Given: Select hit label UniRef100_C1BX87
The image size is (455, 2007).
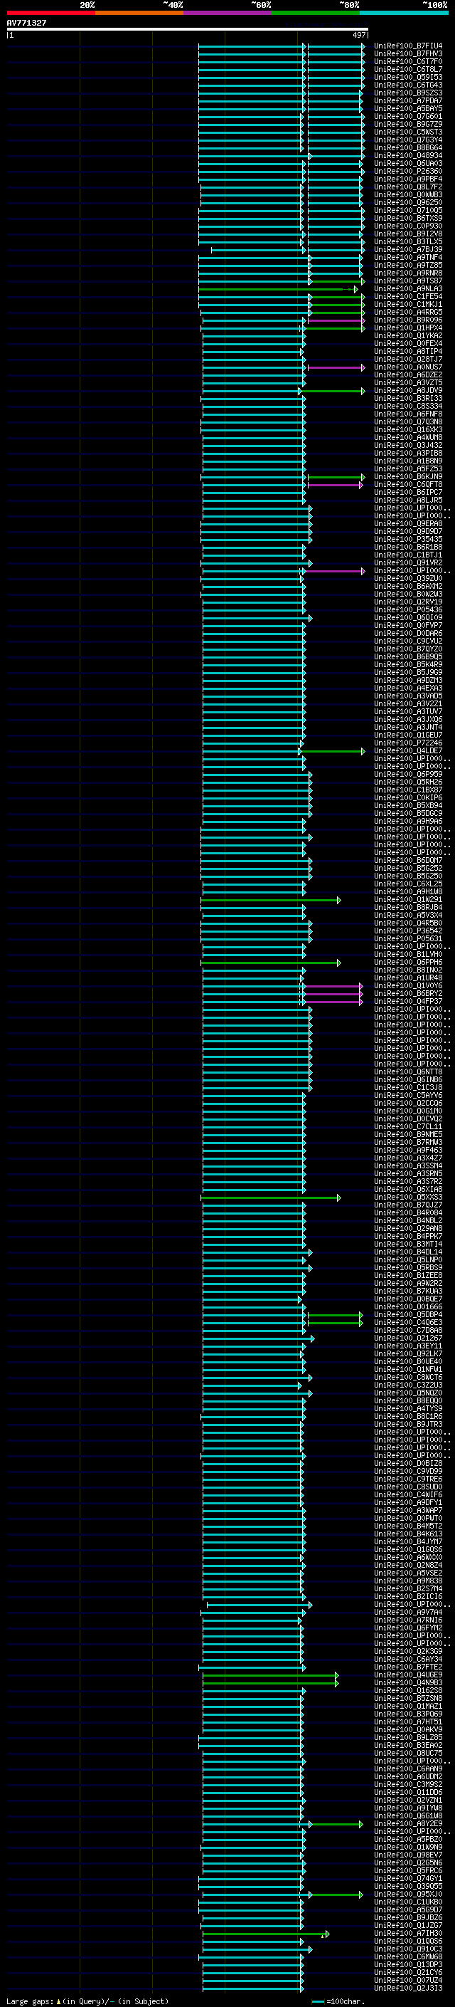Looking at the screenshot, I should coord(408,790).
